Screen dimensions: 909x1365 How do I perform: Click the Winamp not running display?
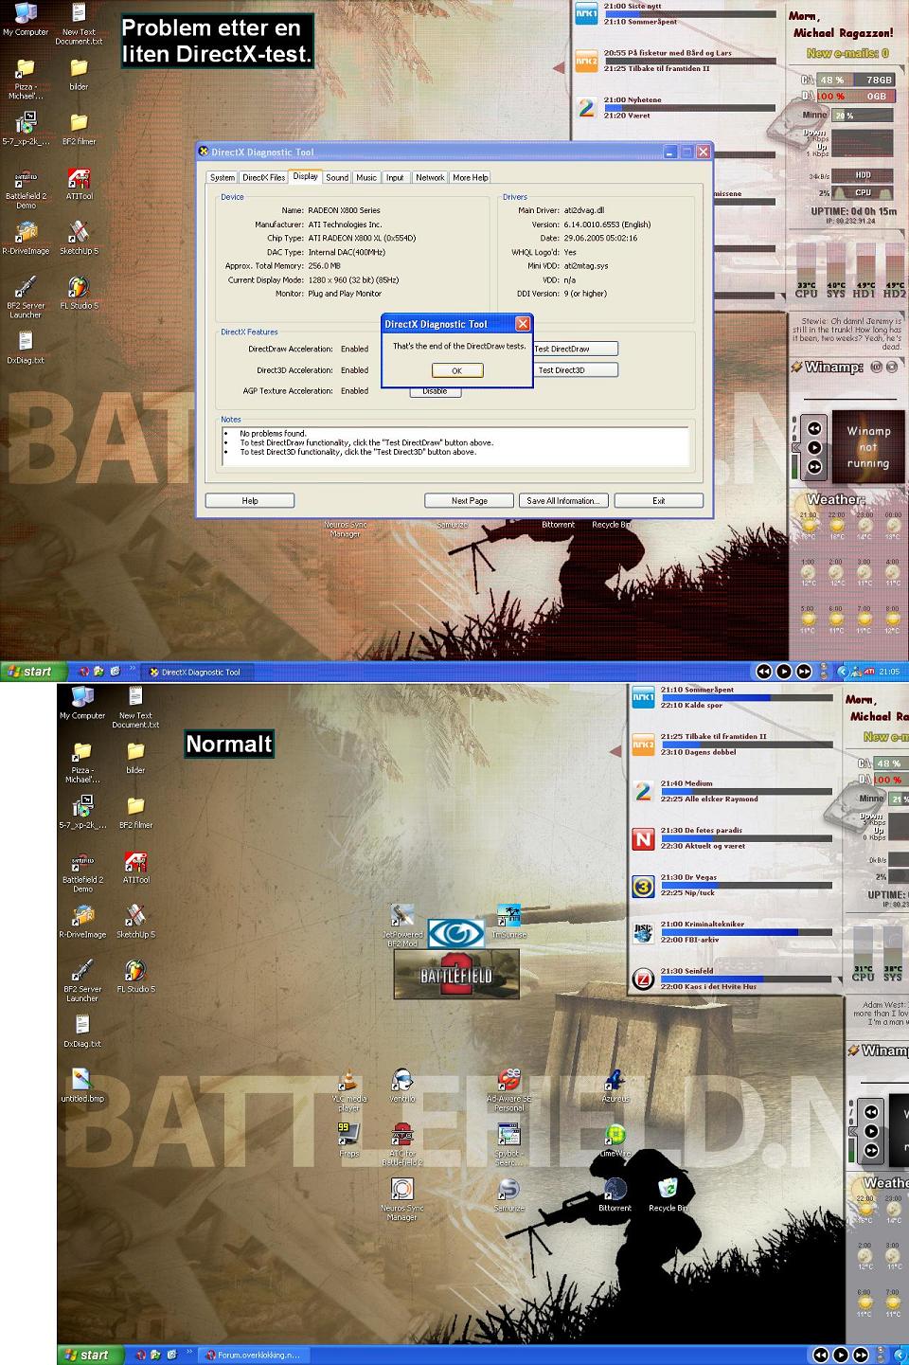[868, 446]
